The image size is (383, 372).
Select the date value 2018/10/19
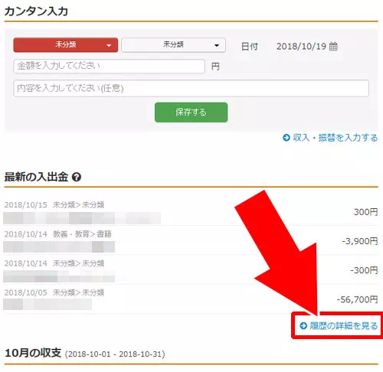301,46
